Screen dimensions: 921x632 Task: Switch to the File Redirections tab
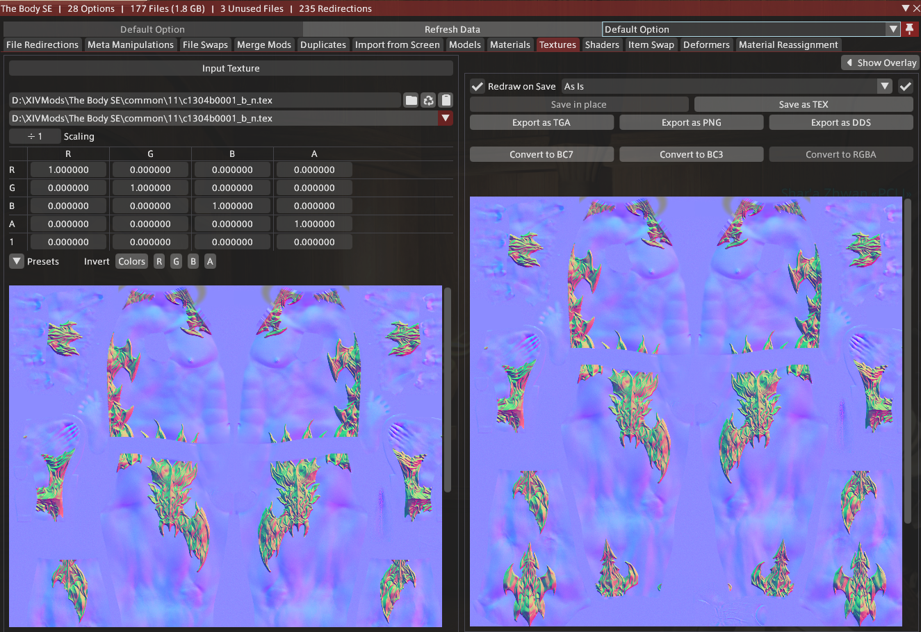(42, 44)
